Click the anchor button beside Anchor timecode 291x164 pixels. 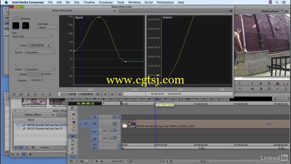(x=49, y=45)
